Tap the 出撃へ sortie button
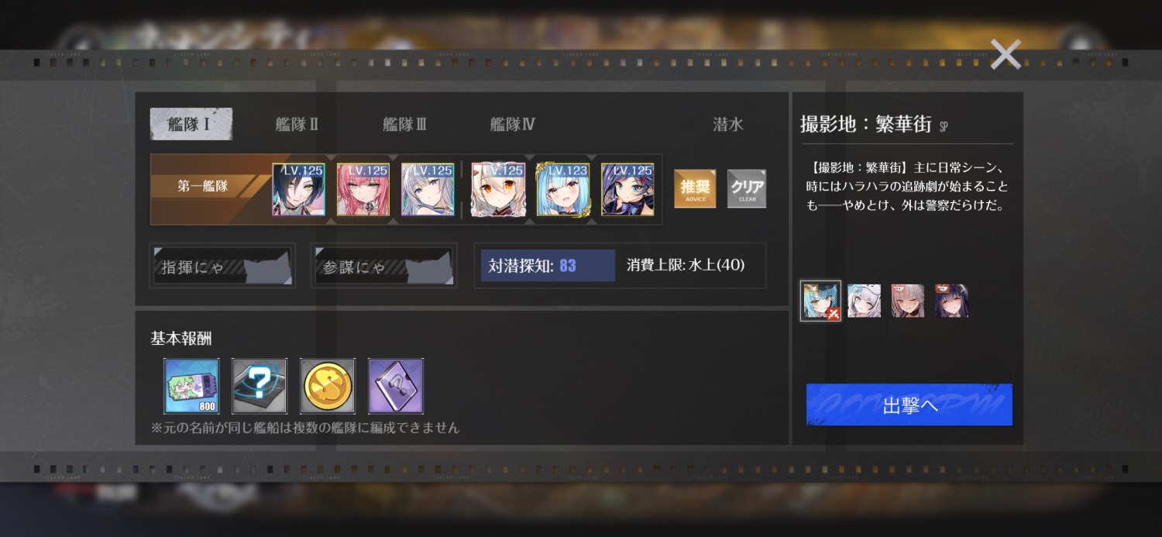Screen dimensions: 1162x537 (909, 404)
